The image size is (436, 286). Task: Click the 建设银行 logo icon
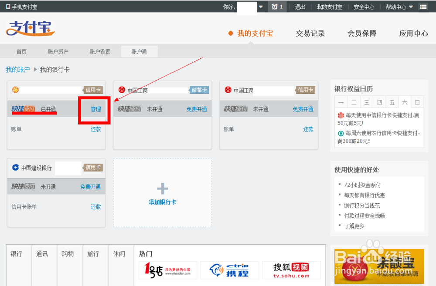(16, 168)
